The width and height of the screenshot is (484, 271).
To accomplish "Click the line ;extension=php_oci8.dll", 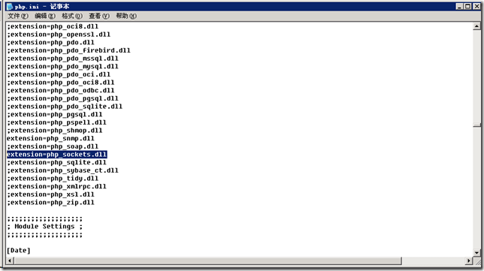I will (x=53, y=26).
